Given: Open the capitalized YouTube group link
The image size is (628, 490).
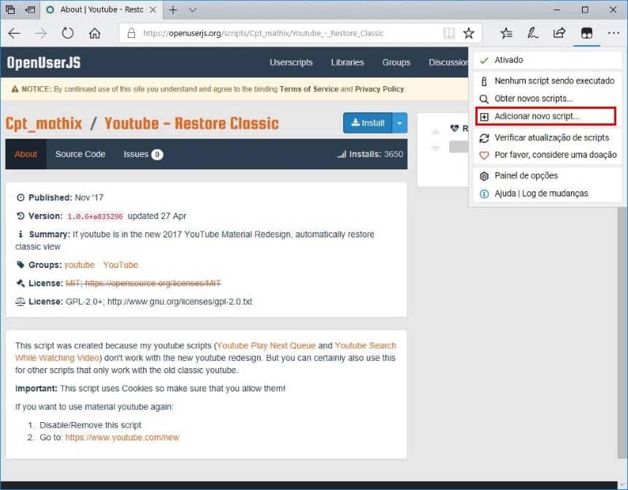Looking at the screenshot, I should pyautogui.click(x=120, y=265).
